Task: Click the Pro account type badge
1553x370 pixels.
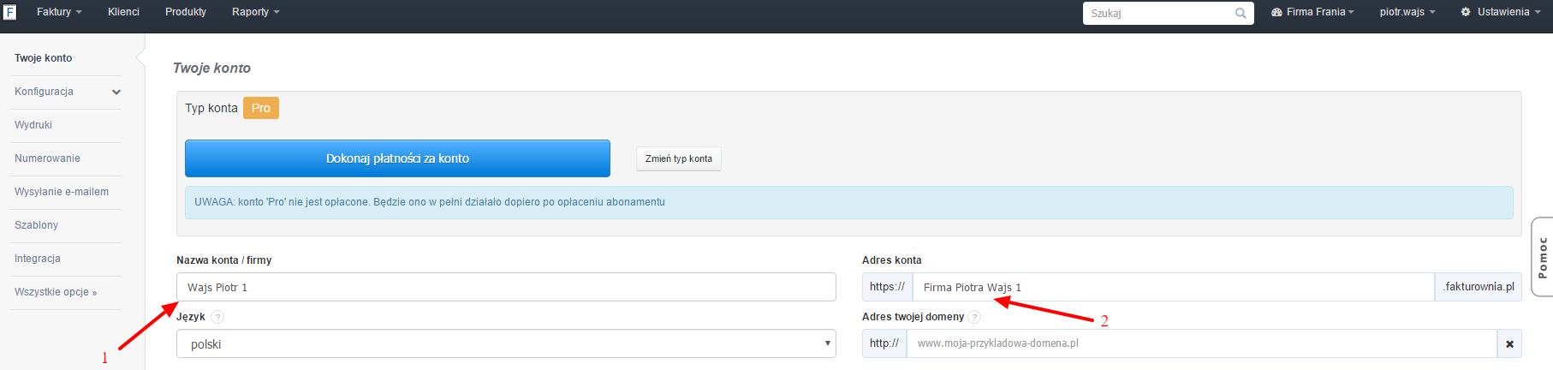Action: pos(261,108)
